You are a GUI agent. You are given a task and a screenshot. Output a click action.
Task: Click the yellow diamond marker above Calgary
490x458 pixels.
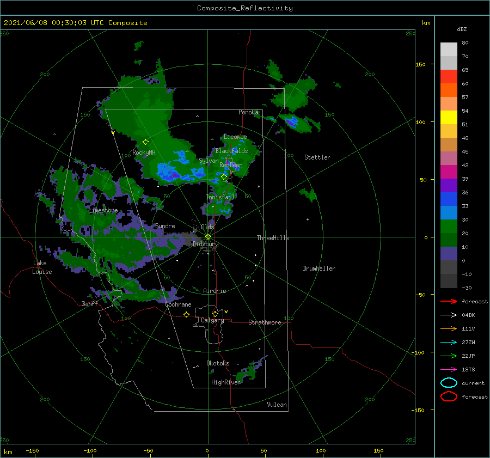click(215, 314)
